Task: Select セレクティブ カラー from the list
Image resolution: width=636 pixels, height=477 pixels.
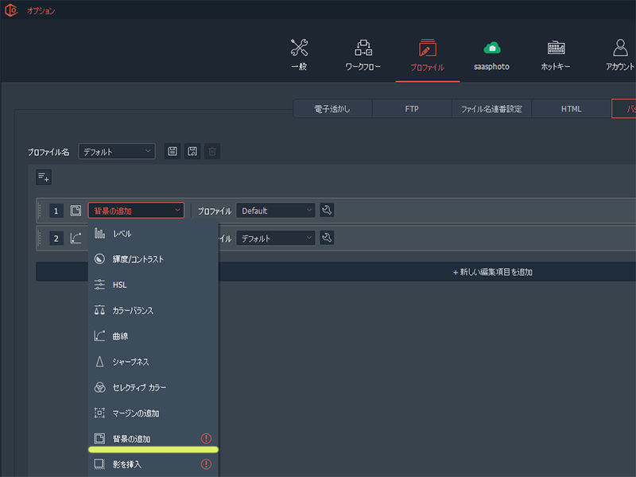Action: [x=139, y=387]
